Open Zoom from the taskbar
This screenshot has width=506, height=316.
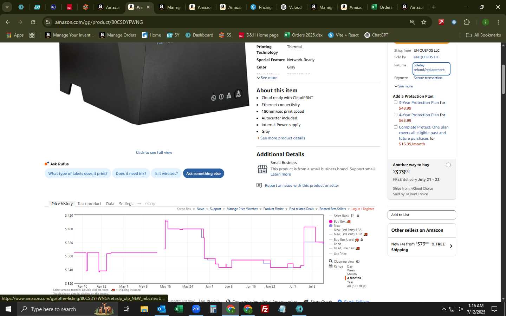point(196,309)
